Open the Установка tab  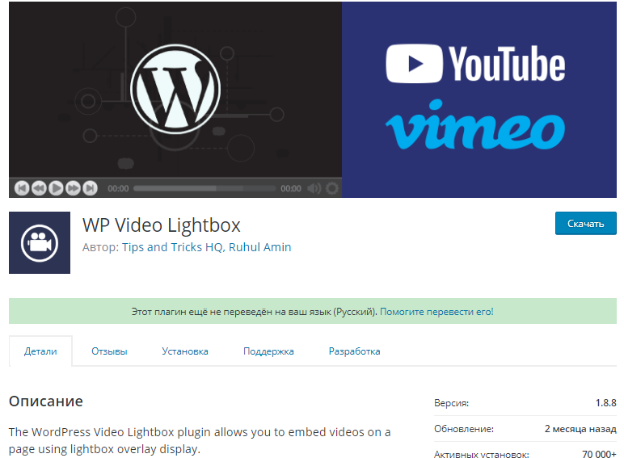click(185, 351)
